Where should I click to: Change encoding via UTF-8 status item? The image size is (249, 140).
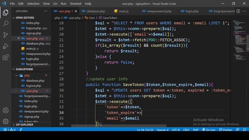175,129
